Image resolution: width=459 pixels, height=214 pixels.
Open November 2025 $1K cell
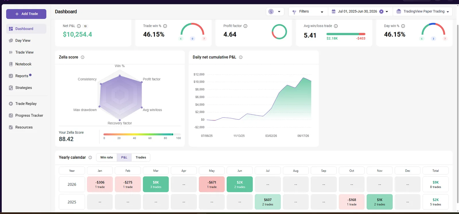380,202
